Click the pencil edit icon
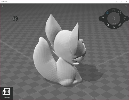This screenshot has height=100, width=129. (x=120, y=25)
